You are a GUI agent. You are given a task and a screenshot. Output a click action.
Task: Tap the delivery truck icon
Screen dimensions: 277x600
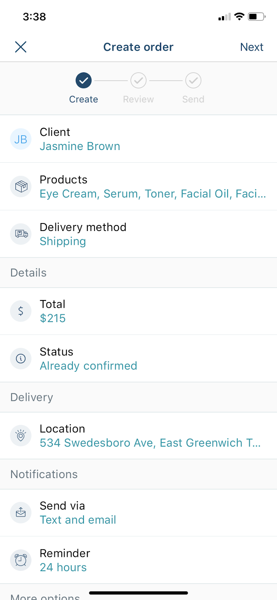tap(21, 234)
